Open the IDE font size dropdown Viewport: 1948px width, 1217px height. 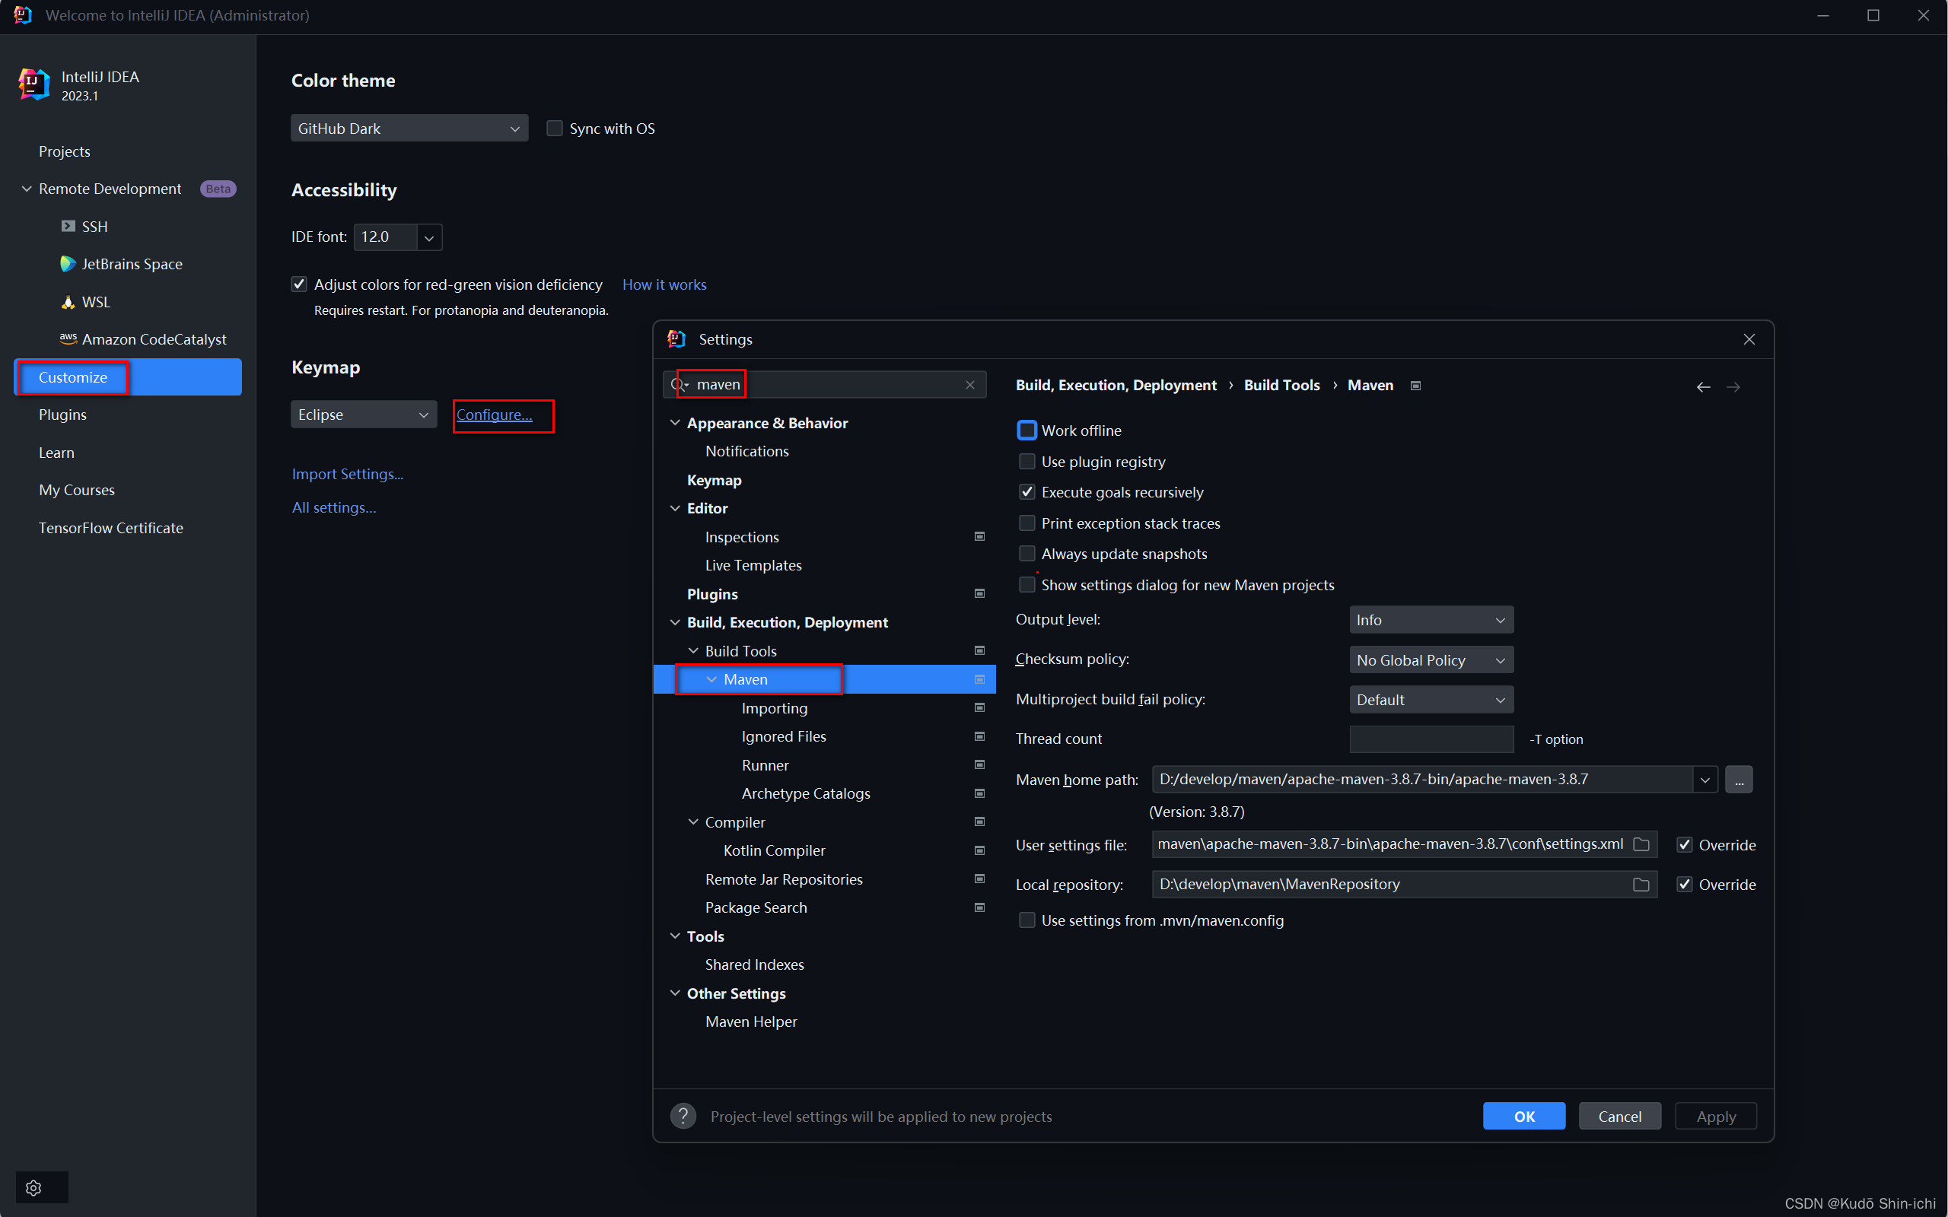(x=429, y=237)
